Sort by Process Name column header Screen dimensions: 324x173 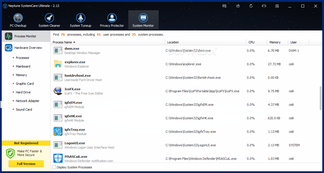click(108, 42)
